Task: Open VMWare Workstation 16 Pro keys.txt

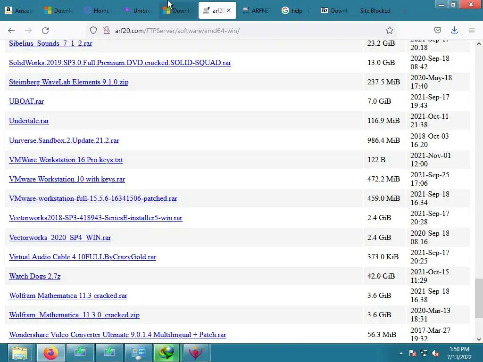Action: (66, 160)
